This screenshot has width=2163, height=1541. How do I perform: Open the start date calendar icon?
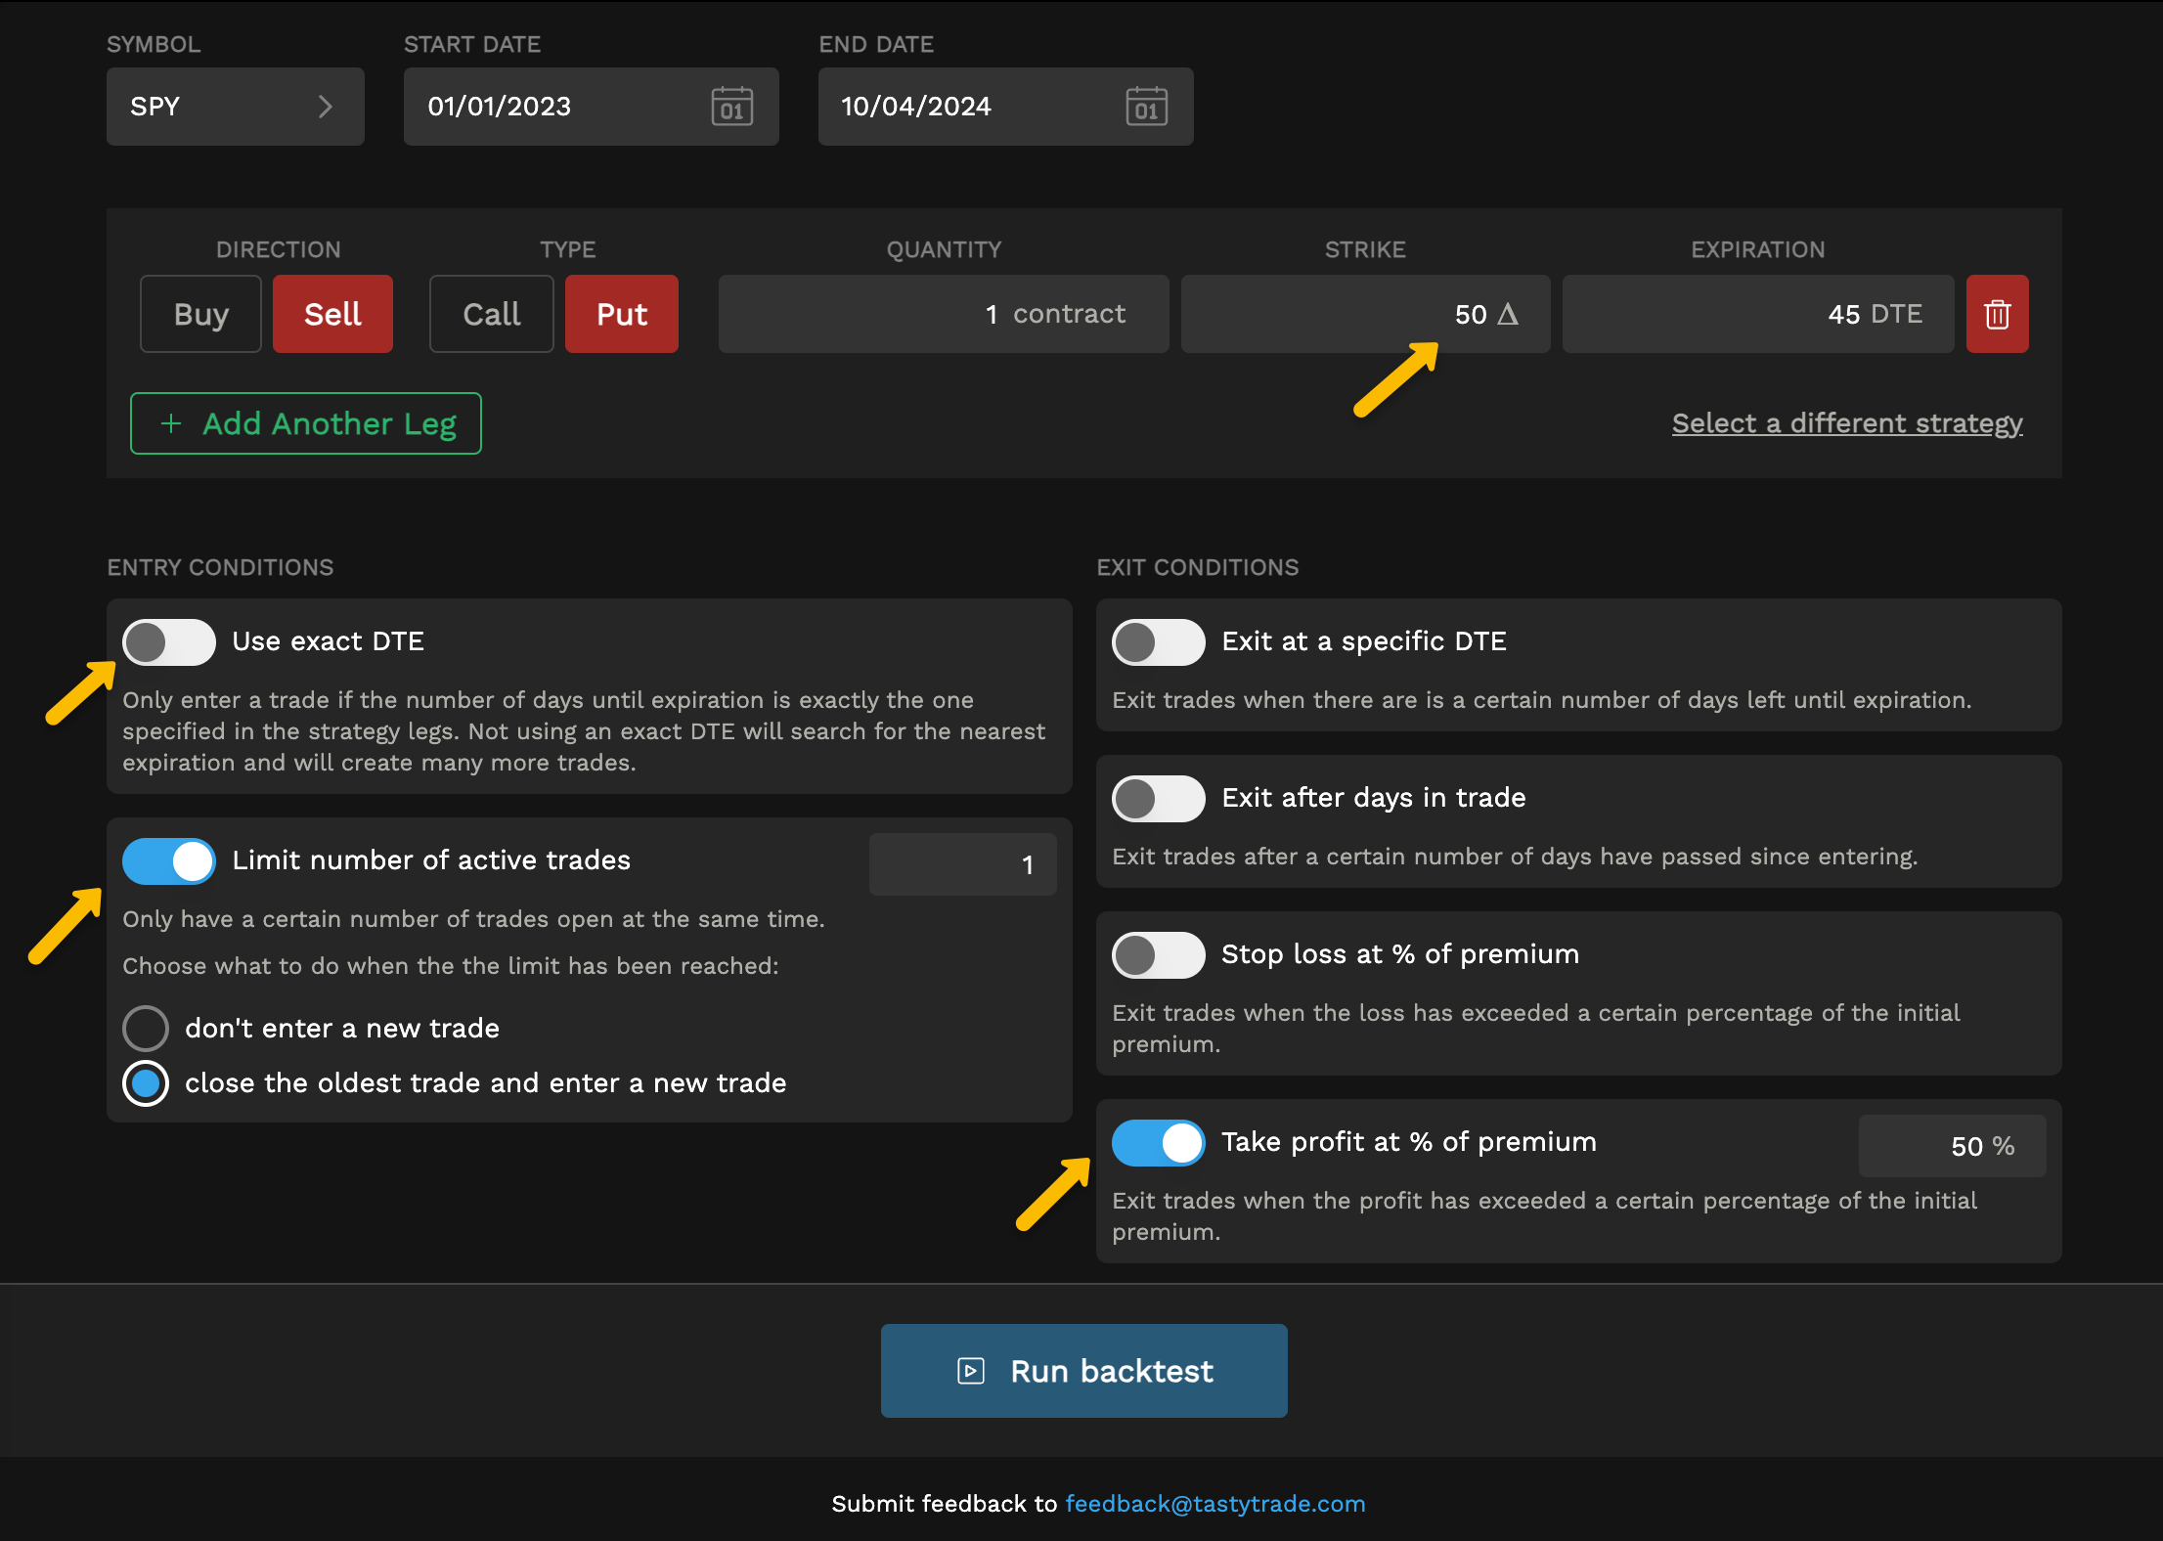pos(731,107)
